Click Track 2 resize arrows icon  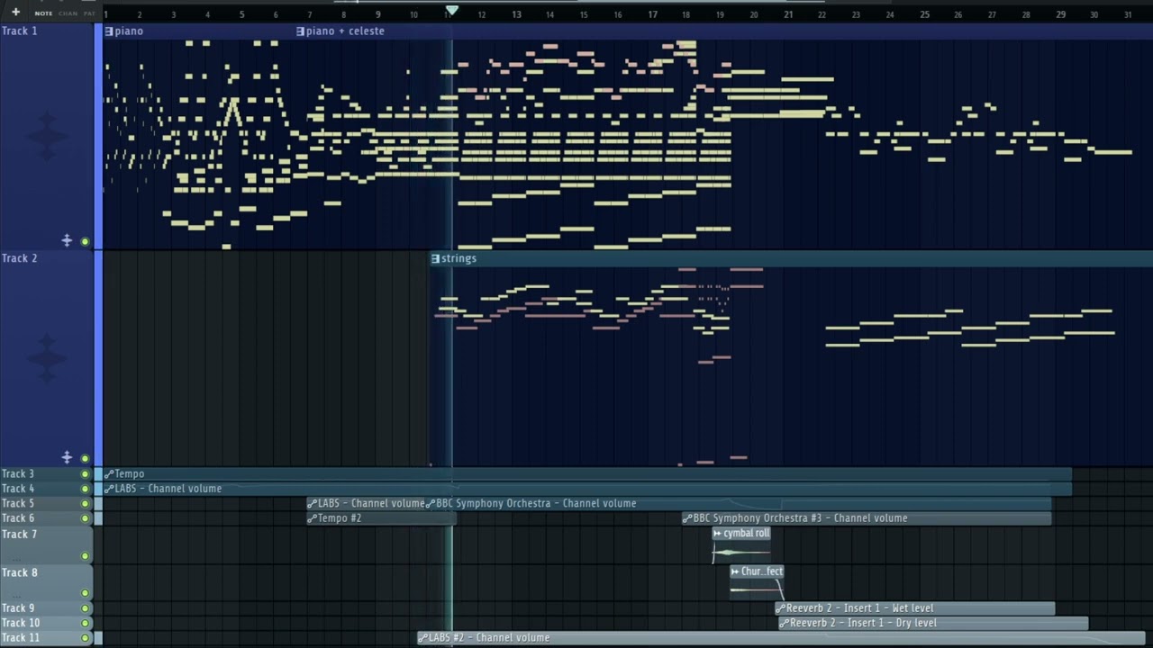67,458
